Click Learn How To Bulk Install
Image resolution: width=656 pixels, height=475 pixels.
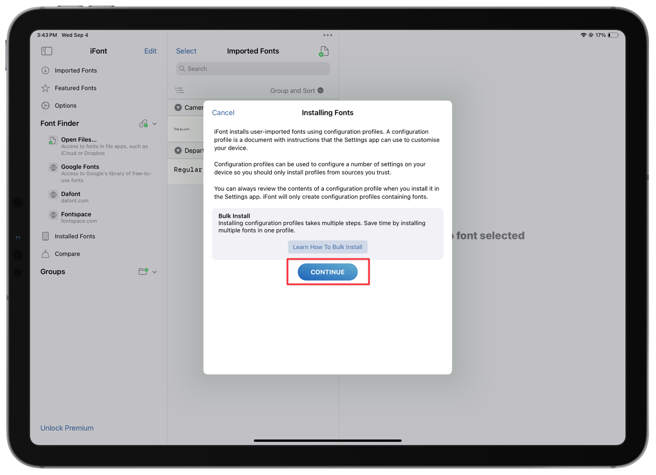point(327,247)
